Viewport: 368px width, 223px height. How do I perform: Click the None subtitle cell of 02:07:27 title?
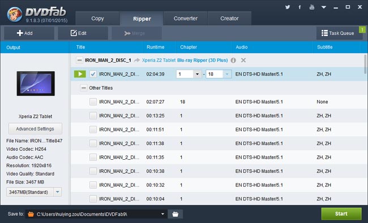click(x=322, y=102)
